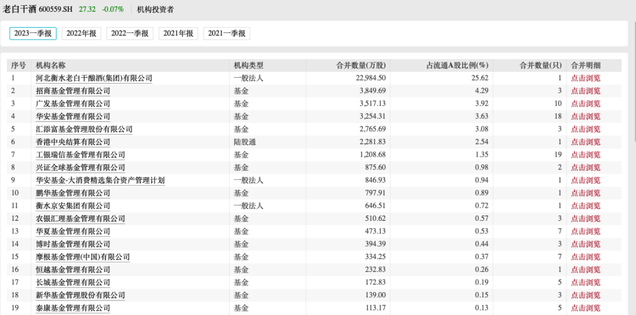
Task: Open 恒越基金管理有限公司 link
Action: [73, 270]
